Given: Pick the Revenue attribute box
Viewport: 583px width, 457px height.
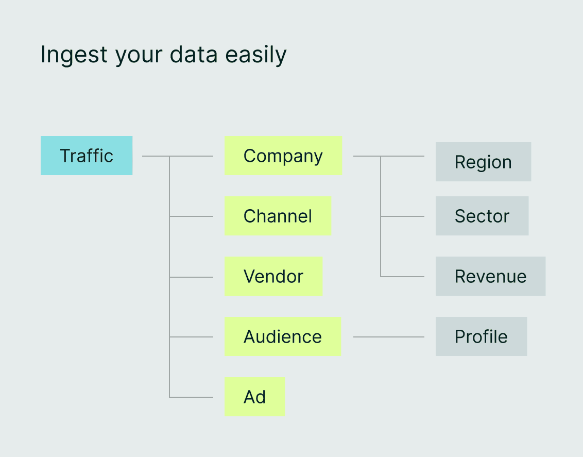Looking at the screenshot, I should coord(490,276).
